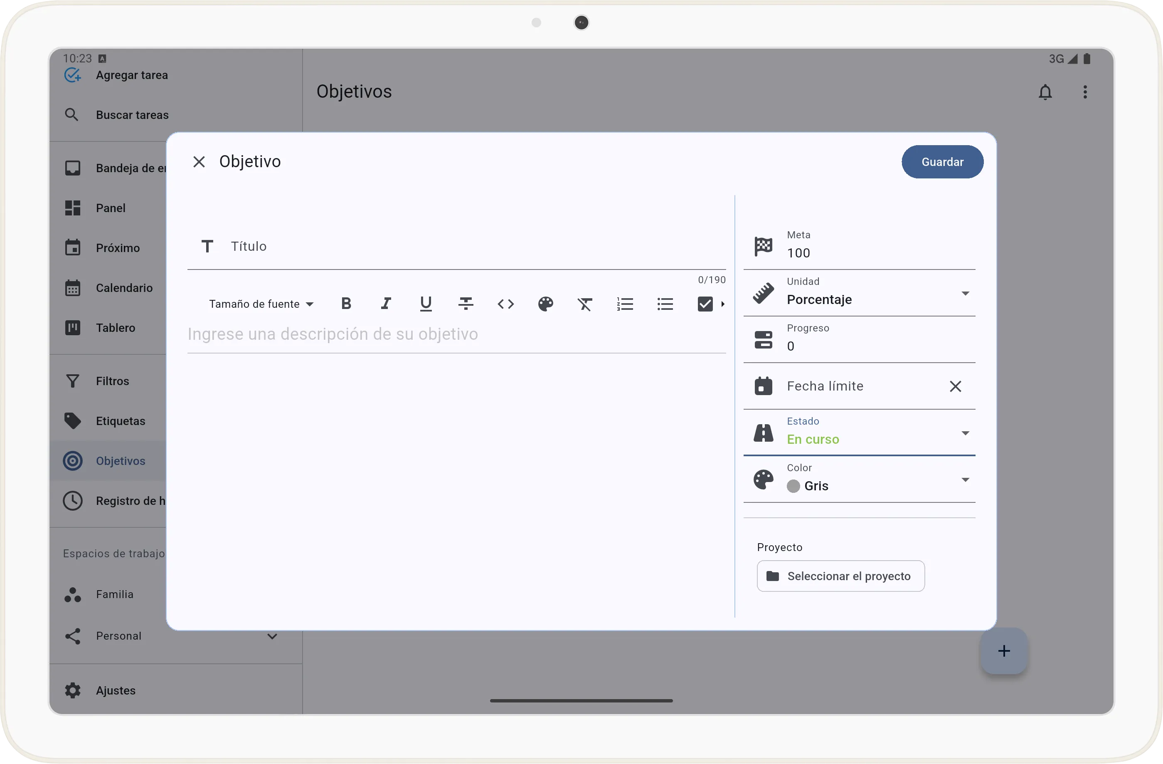
Task: Insert a bulleted list
Action: coord(665,304)
